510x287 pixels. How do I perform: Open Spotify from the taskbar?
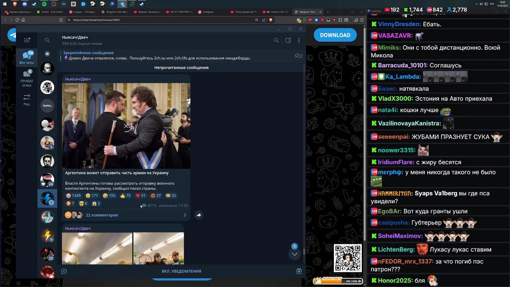(x=44, y=4)
